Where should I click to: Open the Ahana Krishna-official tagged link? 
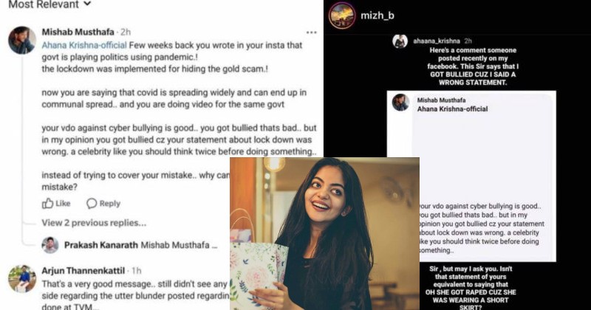pos(84,45)
